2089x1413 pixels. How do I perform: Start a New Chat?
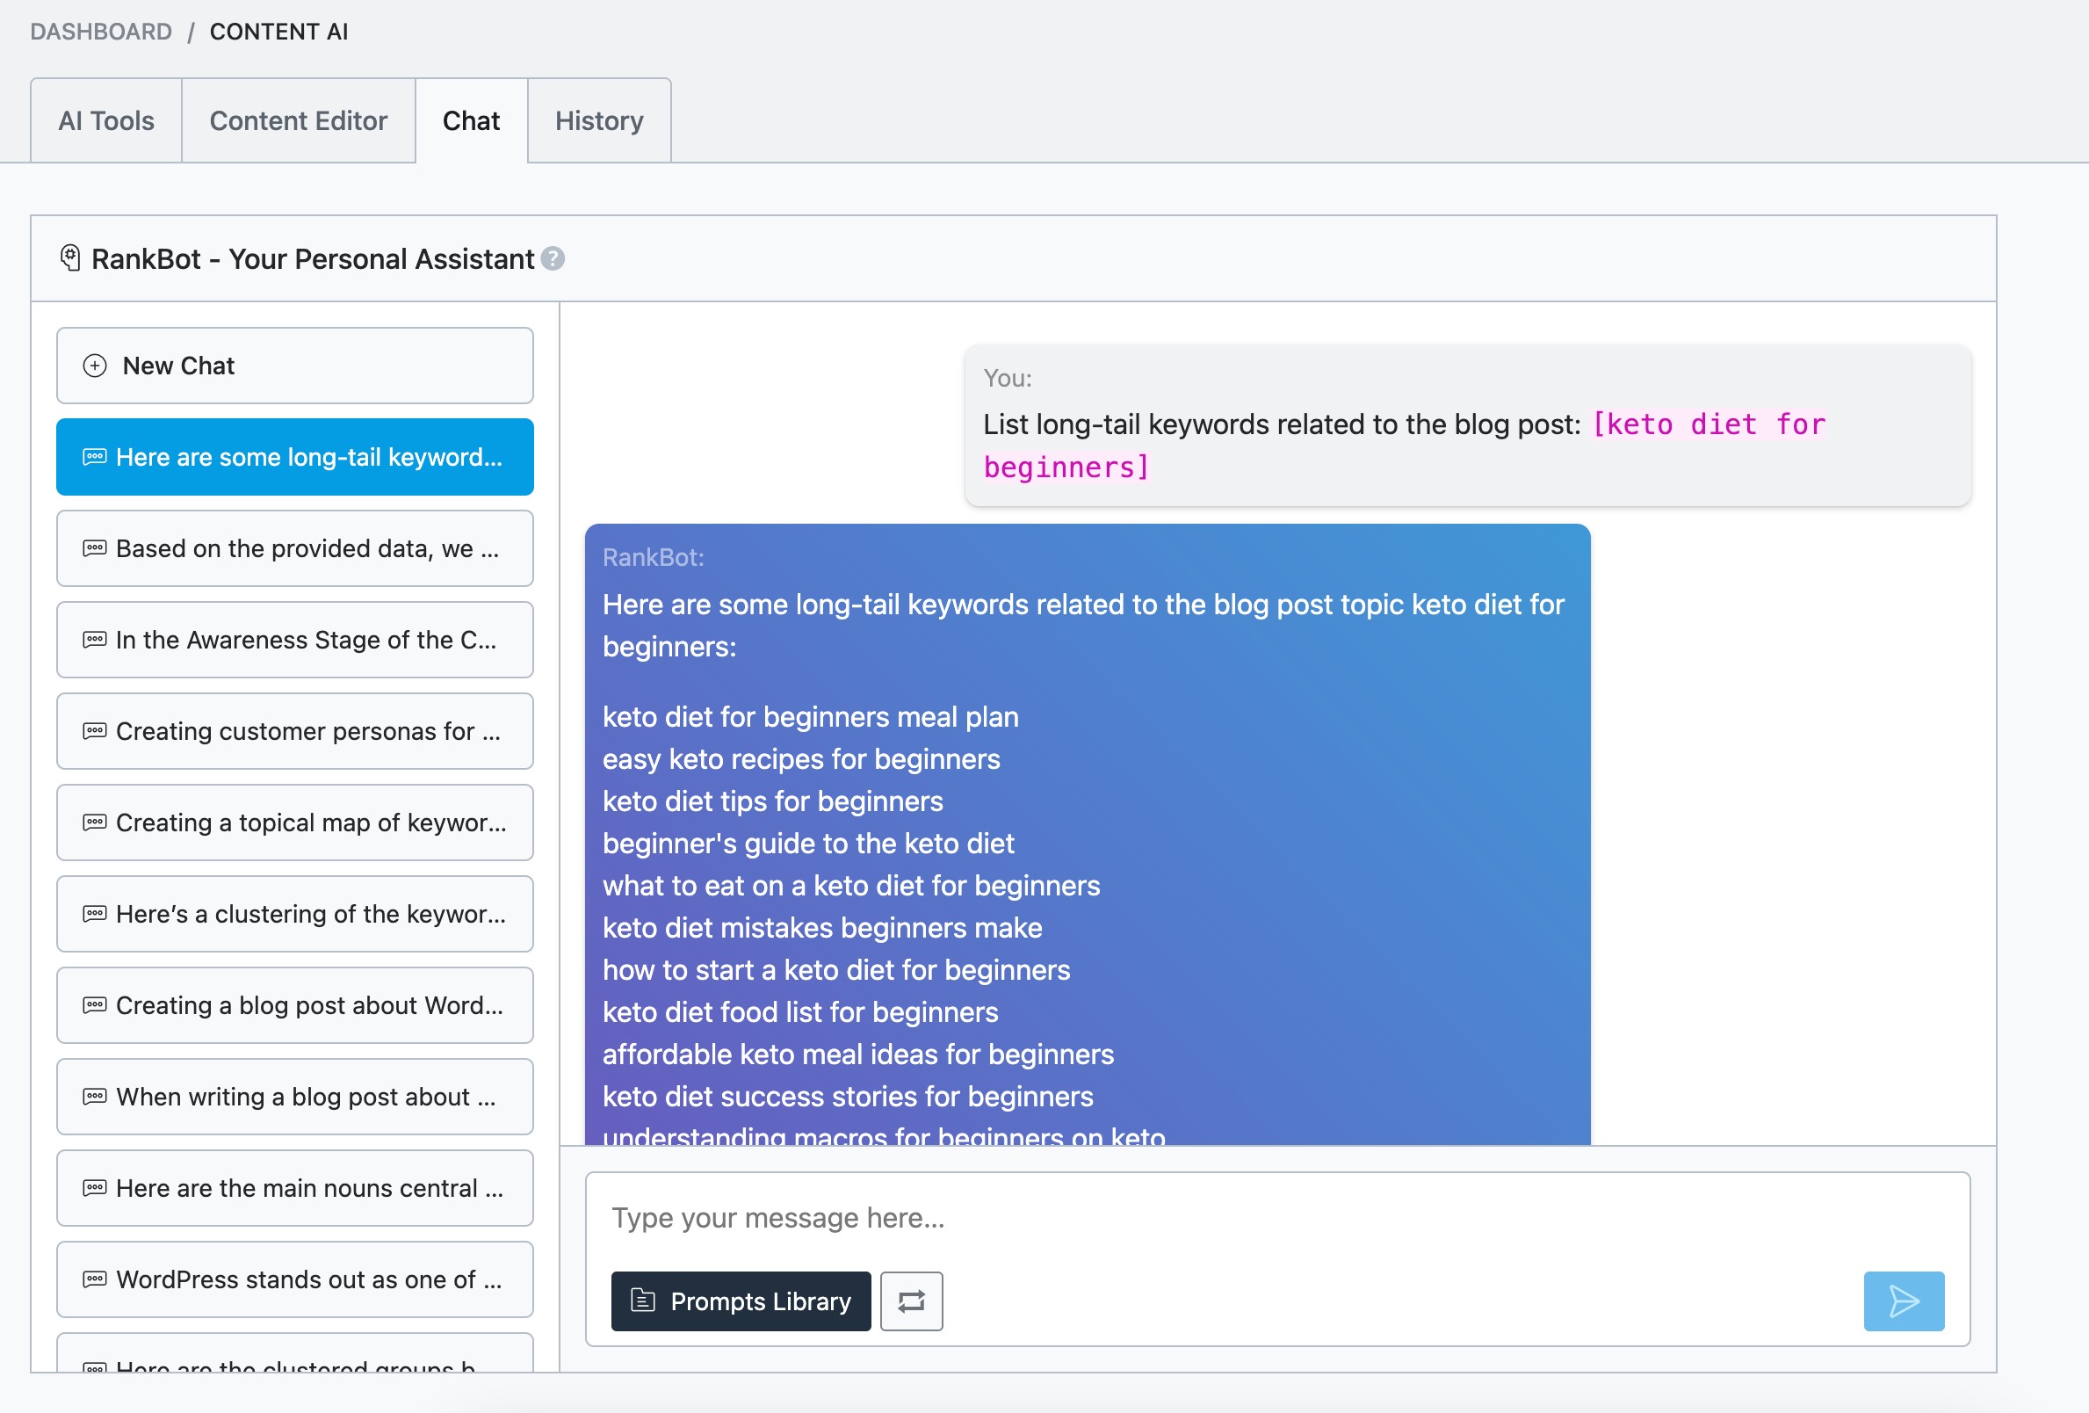(294, 366)
